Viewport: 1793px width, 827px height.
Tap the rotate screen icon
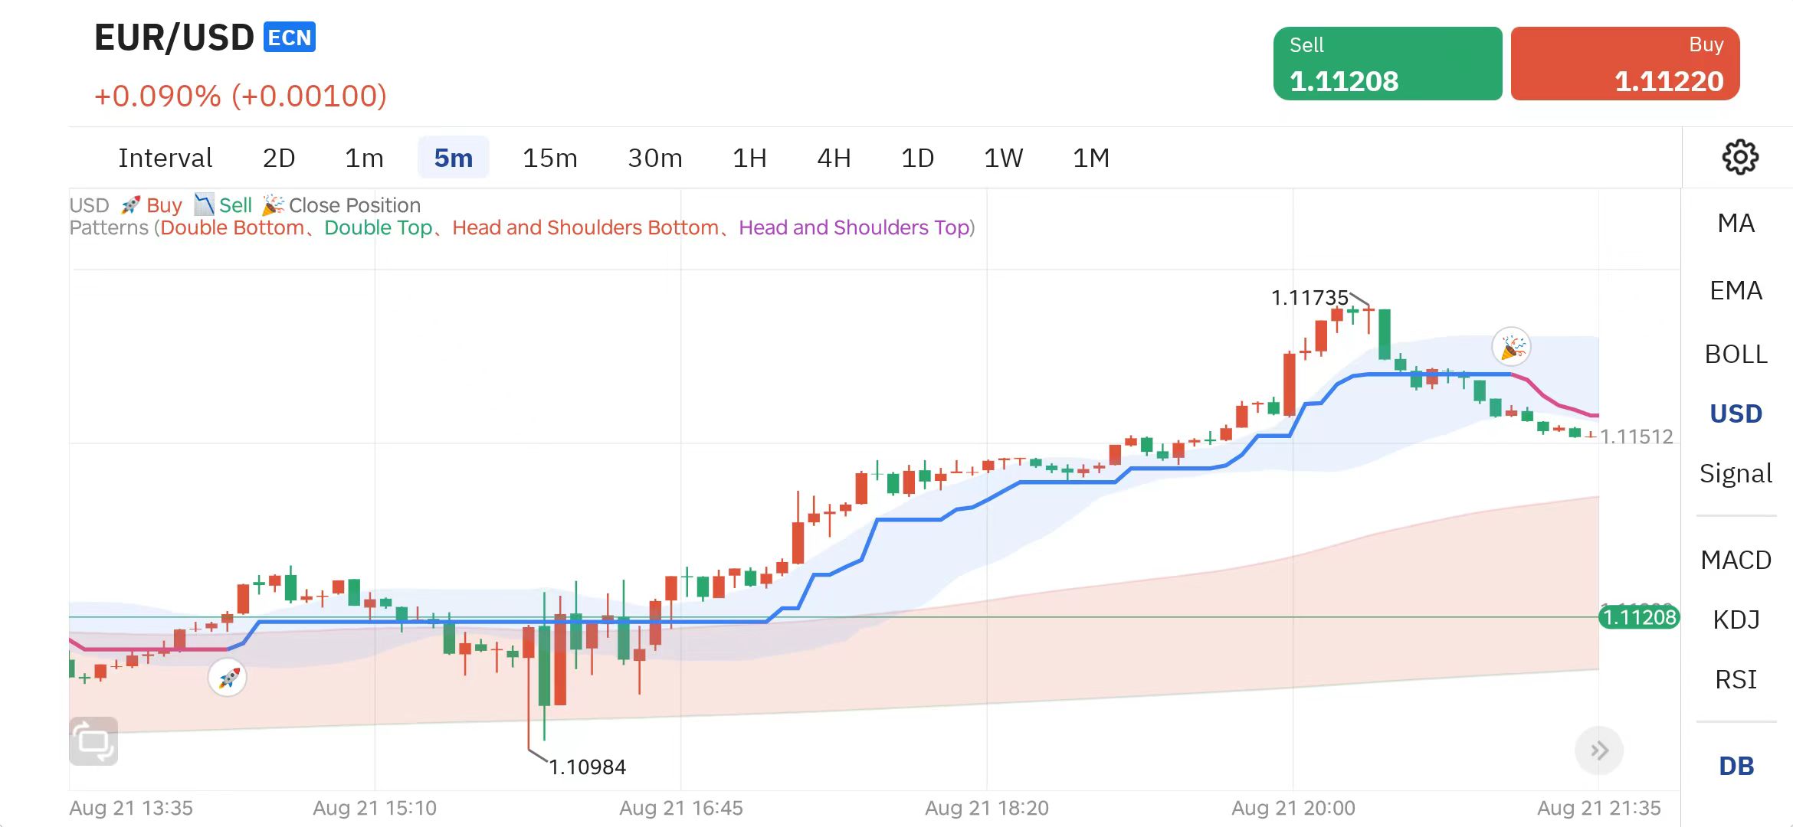click(x=93, y=741)
